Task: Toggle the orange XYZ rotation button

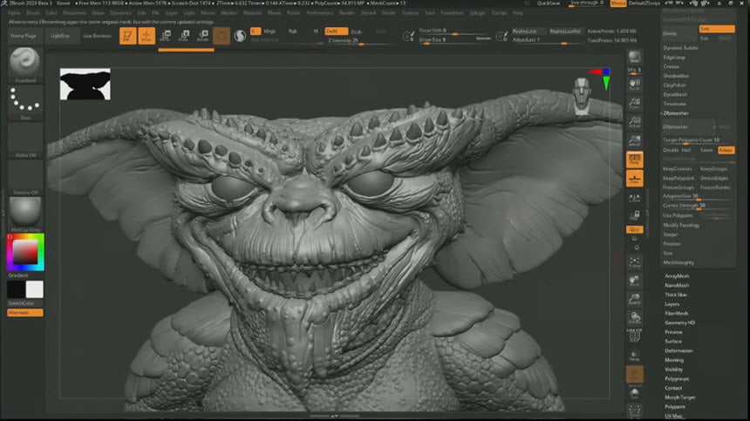Action: point(634,229)
